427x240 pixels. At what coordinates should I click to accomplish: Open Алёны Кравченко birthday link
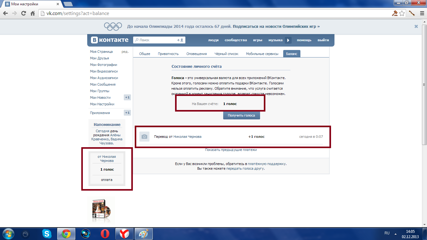pos(105,137)
